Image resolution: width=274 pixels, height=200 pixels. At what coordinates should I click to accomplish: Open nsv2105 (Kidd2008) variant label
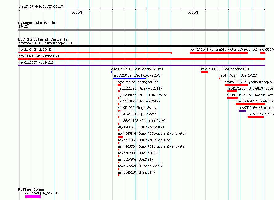coord(35,50)
